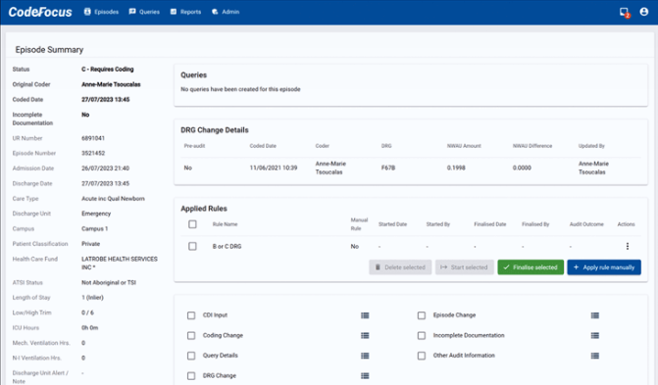Check the DRG Change checkbox
The width and height of the screenshot is (658, 385).
tap(191, 376)
